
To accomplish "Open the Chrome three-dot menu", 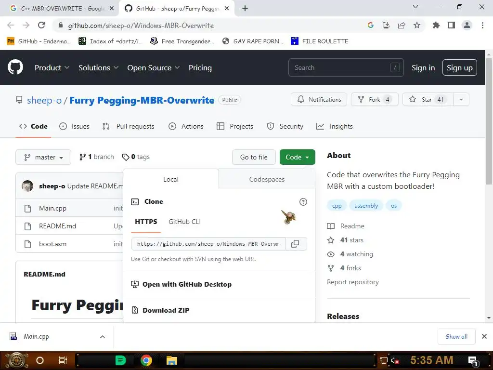I will 482,26.
